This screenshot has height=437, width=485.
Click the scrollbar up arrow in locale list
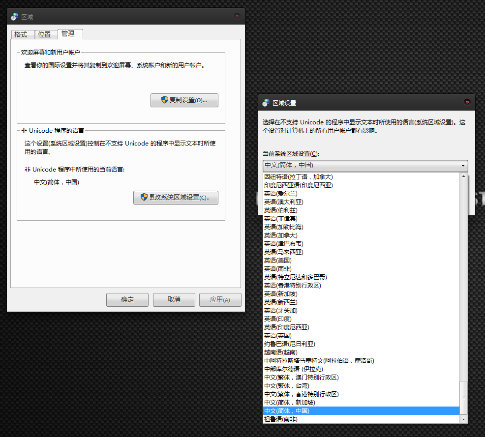point(463,177)
